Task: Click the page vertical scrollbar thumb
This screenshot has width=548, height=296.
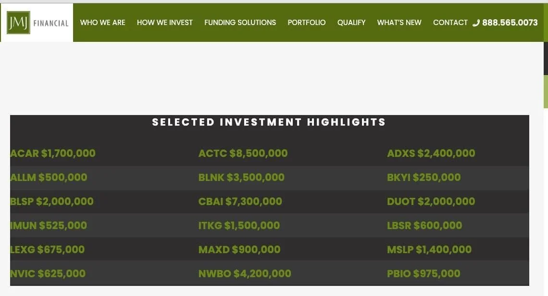Action: click(546, 91)
